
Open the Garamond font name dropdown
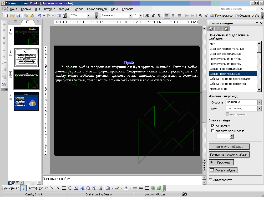pyautogui.click(x=130, y=16)
